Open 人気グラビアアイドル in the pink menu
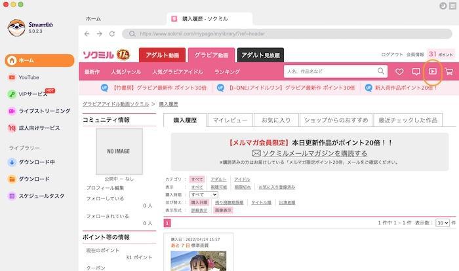This screenshot has height=271, width=459. pos(178,71)
